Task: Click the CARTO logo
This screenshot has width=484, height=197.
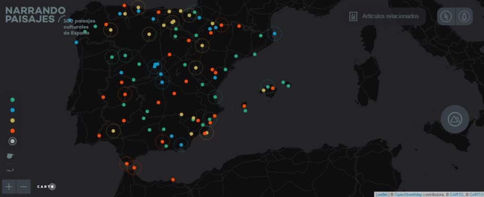Action: 46,187
